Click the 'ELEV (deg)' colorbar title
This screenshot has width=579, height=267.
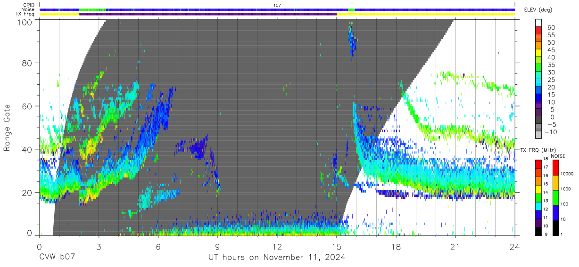pos(538,9)
